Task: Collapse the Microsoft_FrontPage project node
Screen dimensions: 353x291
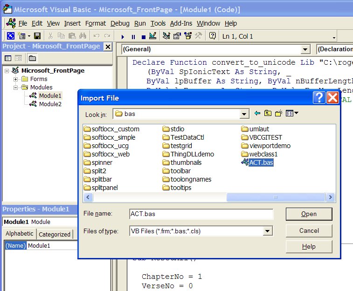Action: coord(7,71)
